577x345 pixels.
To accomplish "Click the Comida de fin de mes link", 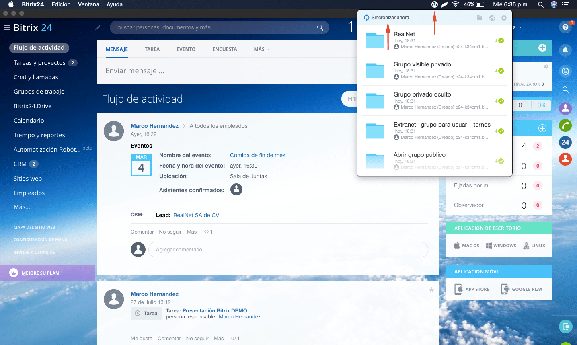I will 258,155.
